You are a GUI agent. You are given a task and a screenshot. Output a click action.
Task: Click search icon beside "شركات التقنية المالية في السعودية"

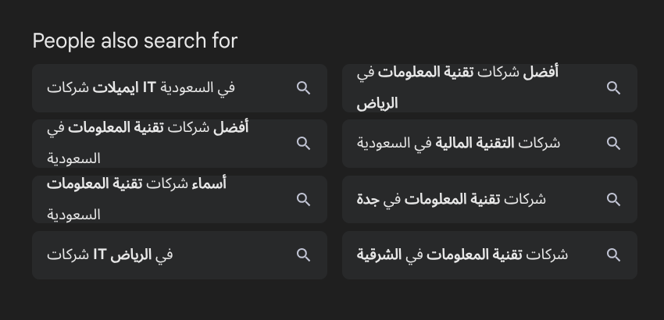(x=614, y=144)
